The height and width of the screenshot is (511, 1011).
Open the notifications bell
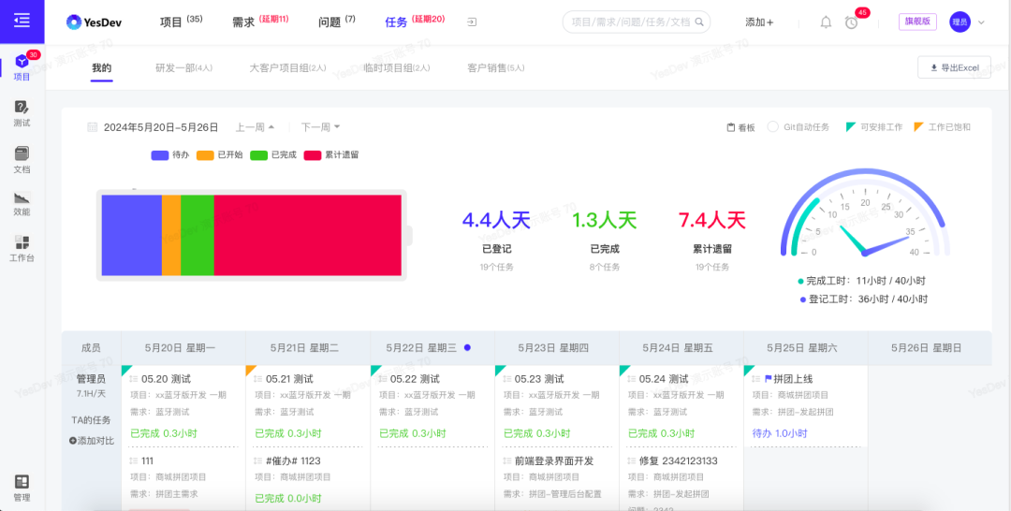[826, 22]
